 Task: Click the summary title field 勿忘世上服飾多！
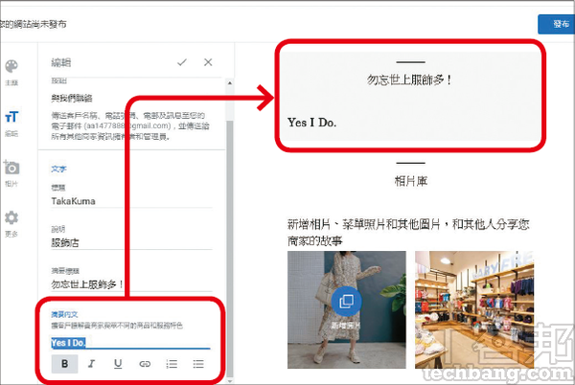click(131, 284)
